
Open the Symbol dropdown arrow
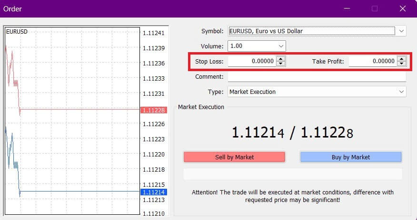[x=402, y=31]
